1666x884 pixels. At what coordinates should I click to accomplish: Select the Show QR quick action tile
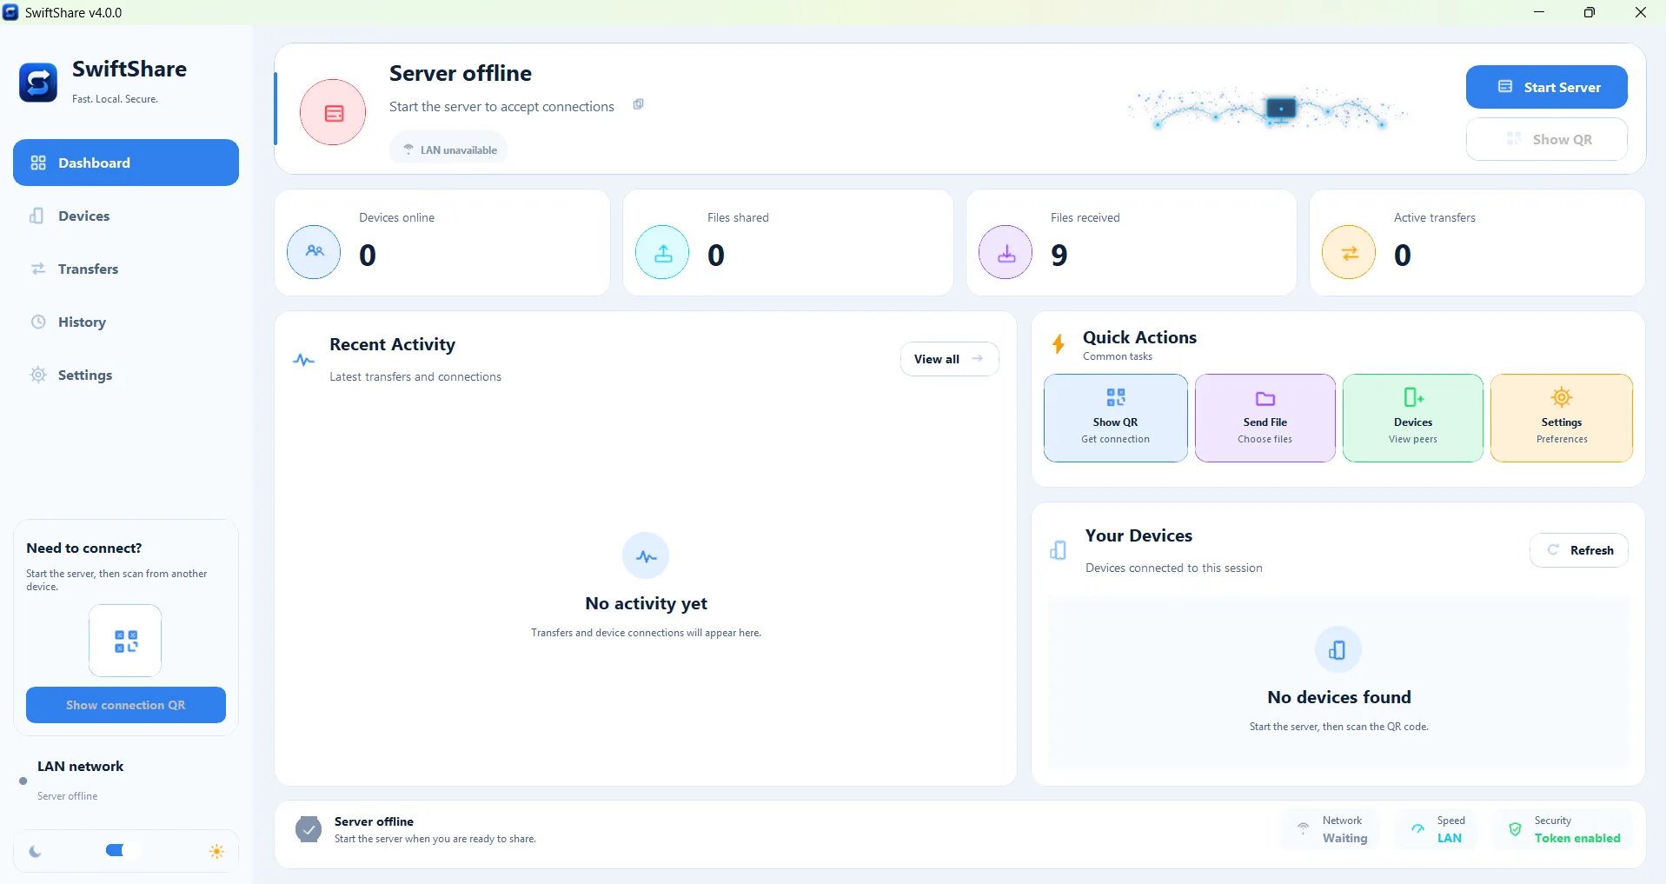[x=1115, y=418]
